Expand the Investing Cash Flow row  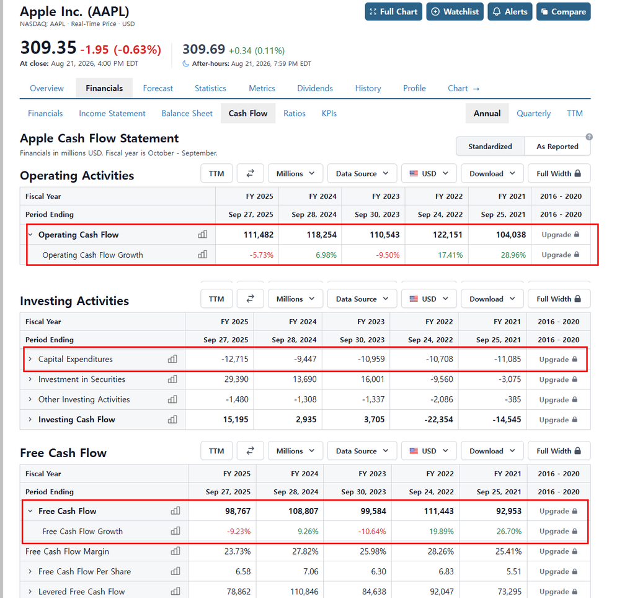30,420
